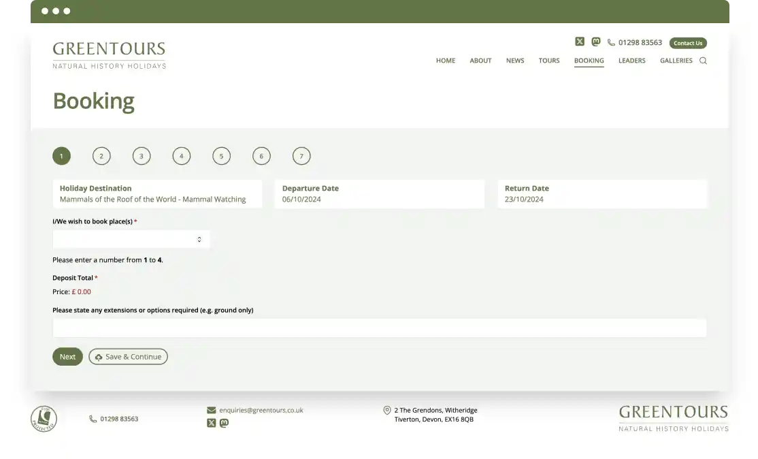Open the places to book dropdown
The width and height of the screenshot is (758, 459).
(x=131, y=239)
